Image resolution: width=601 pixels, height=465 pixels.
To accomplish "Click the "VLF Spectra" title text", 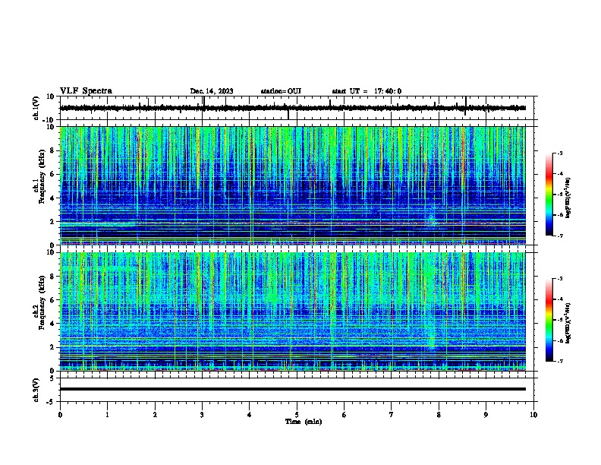I will (86, 91).
